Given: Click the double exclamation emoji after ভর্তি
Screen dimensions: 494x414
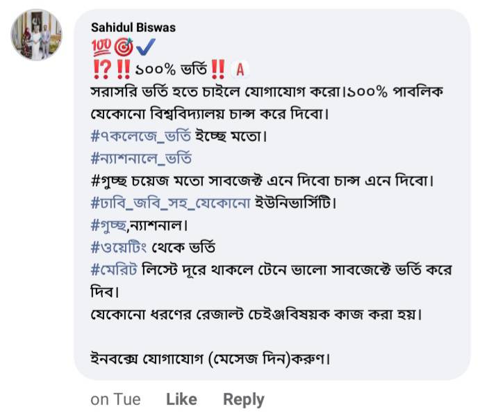Looking at the screenshot, I should point(218,70).
